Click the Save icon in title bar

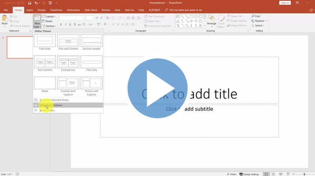pyautogui.click(x=30, y=3)
